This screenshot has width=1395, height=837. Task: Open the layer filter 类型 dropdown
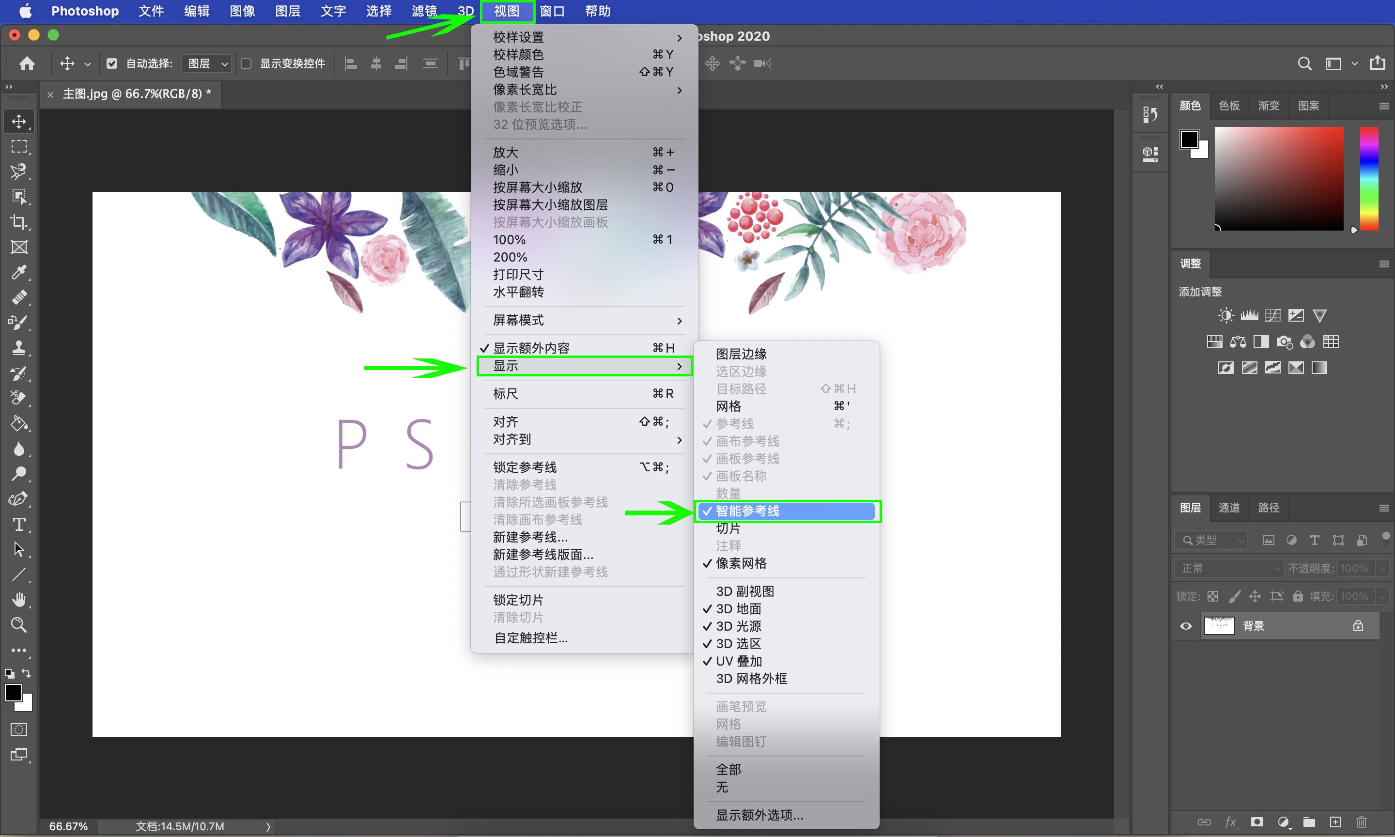click(1211, 541)
